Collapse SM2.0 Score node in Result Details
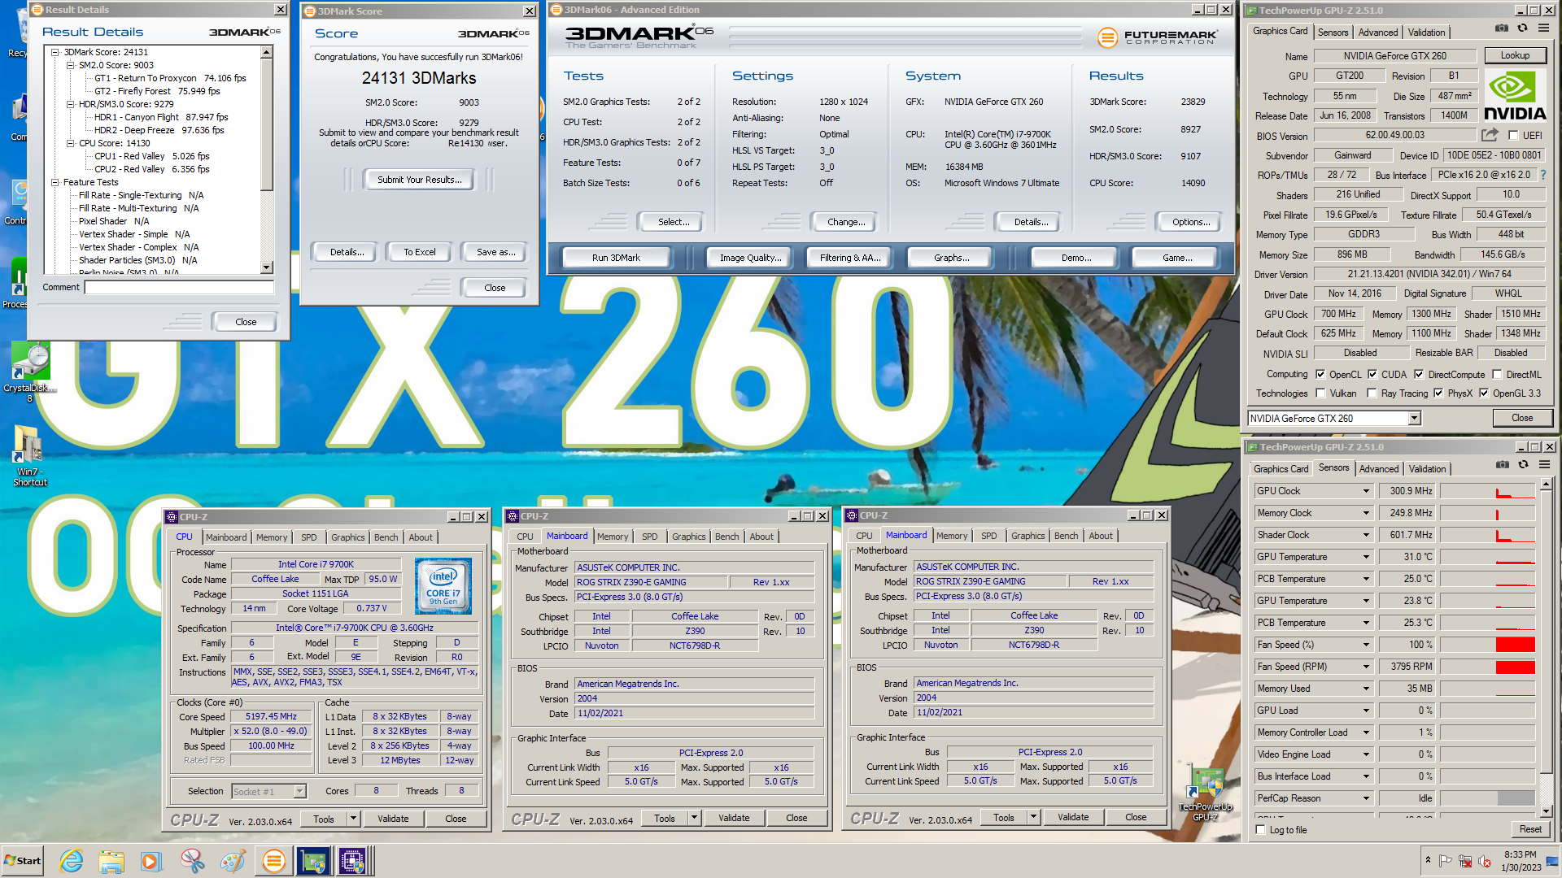 pyautogui.click(x=70, y=65)
